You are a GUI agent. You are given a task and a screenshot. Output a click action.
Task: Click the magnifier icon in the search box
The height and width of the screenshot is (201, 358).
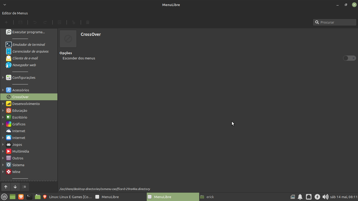tap(317, 22)
